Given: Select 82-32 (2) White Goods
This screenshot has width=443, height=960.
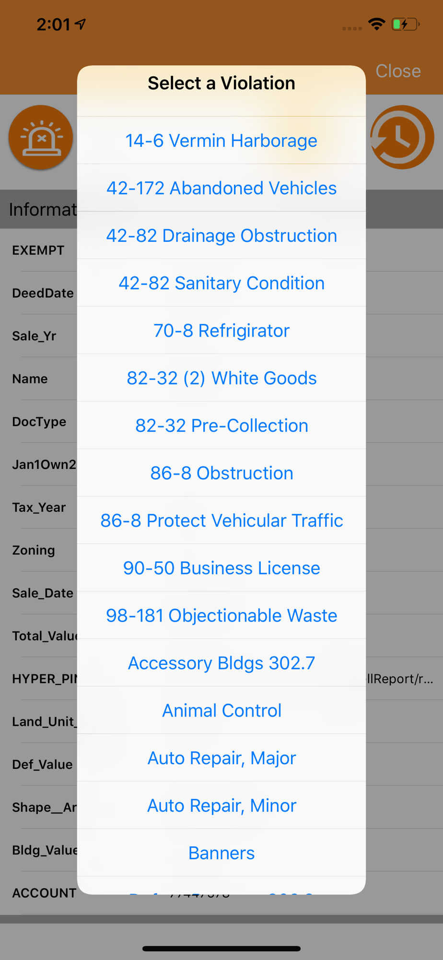Looking at the screenshot, I should (221, 378).
